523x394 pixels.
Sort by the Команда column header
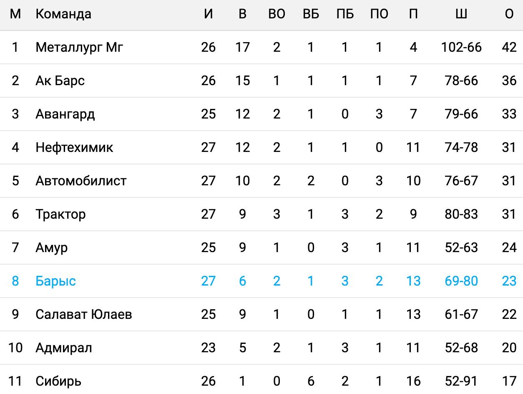coord(63,14)
